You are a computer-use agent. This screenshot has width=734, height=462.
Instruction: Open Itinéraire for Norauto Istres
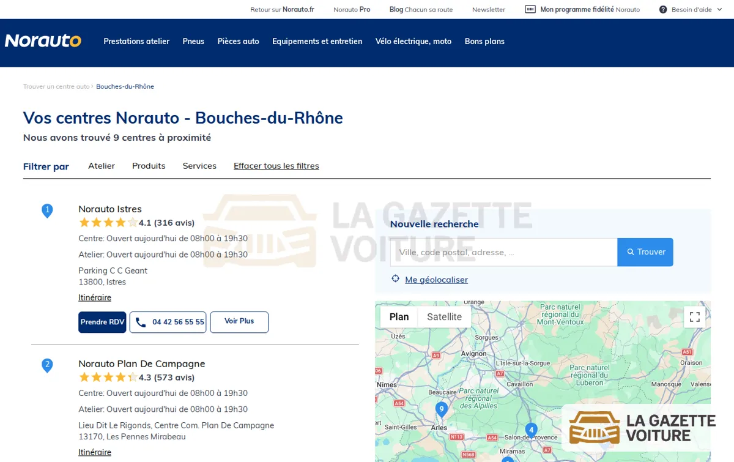pyautogui.click(x=95, y=297)
